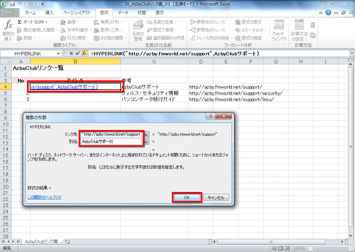Click 数式で使用 ribbon item
Viewport: 355px width, 252px height.
click(162, 30)
